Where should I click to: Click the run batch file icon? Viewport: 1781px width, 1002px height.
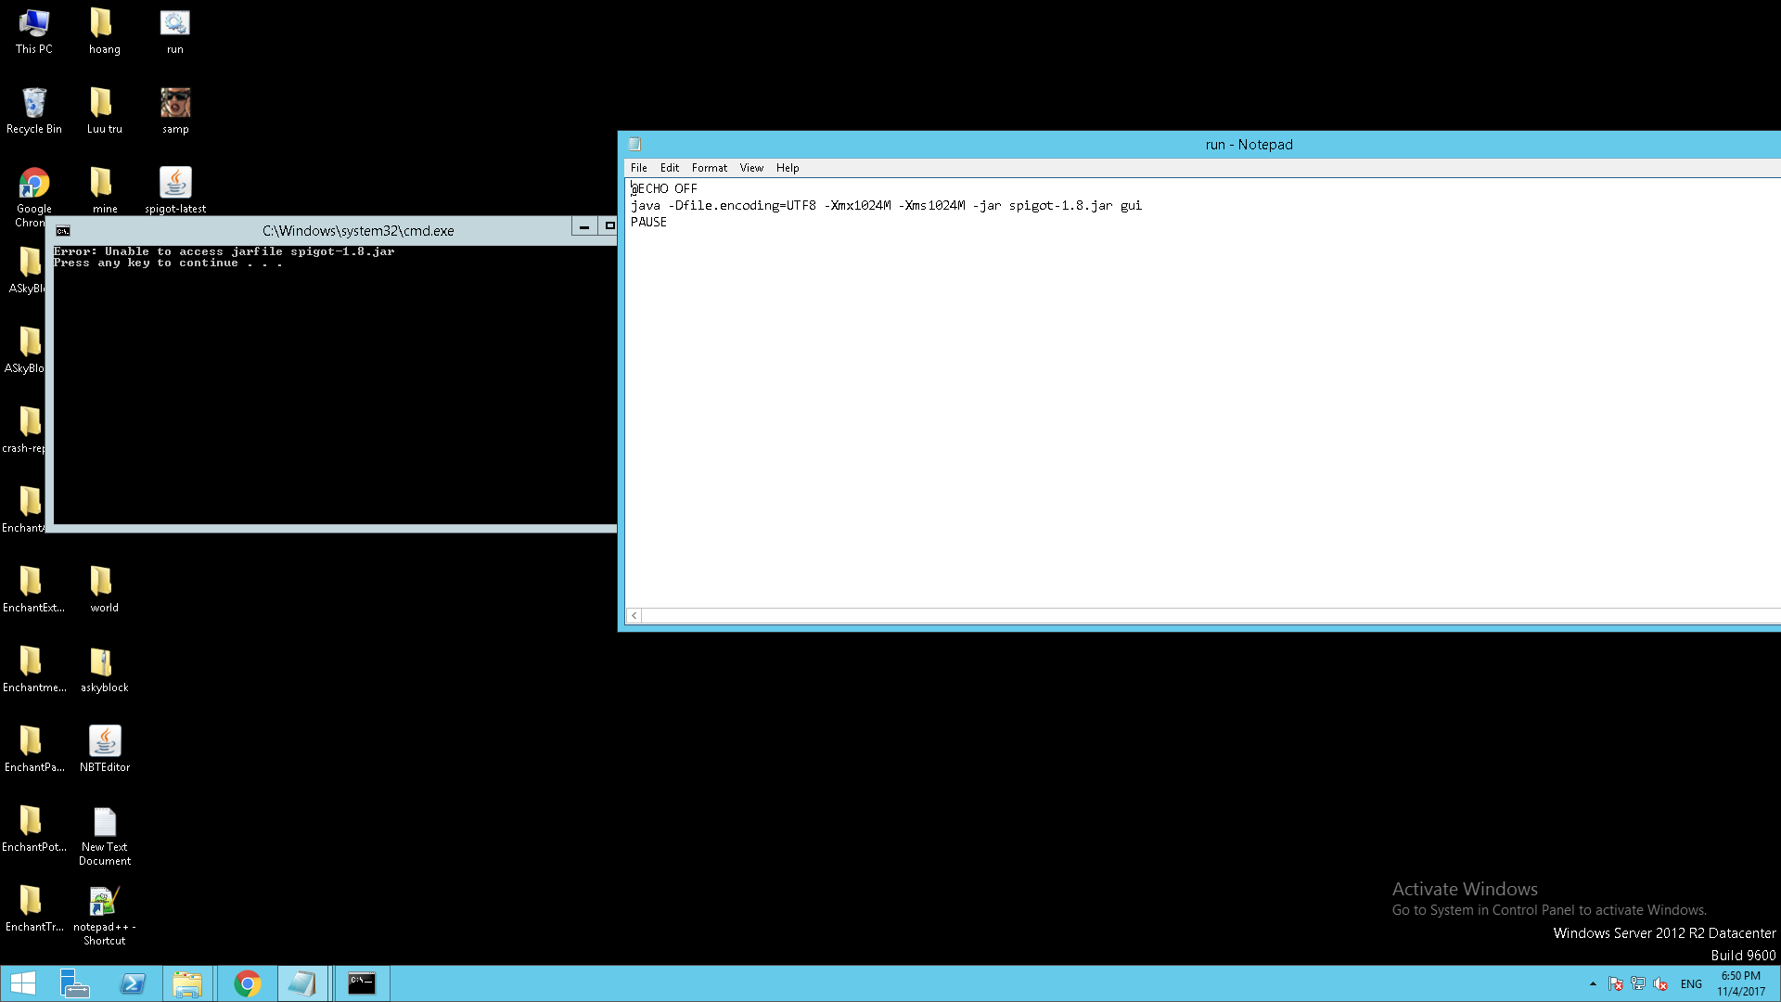175,24
